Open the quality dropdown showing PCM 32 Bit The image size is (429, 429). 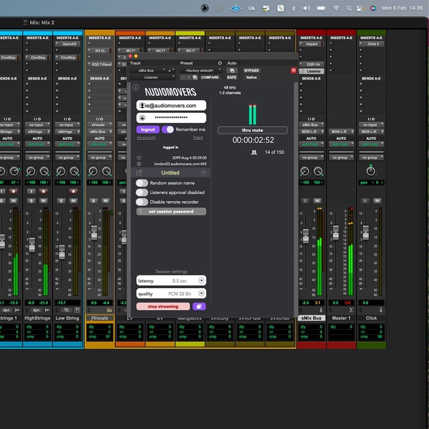201,293
